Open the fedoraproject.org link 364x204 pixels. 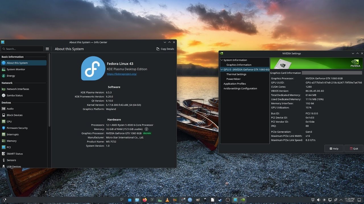click(122, 74)
